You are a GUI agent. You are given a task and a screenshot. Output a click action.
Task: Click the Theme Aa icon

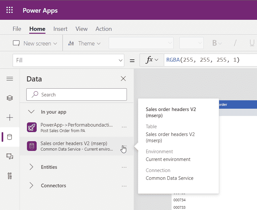(x=71, y=43)
